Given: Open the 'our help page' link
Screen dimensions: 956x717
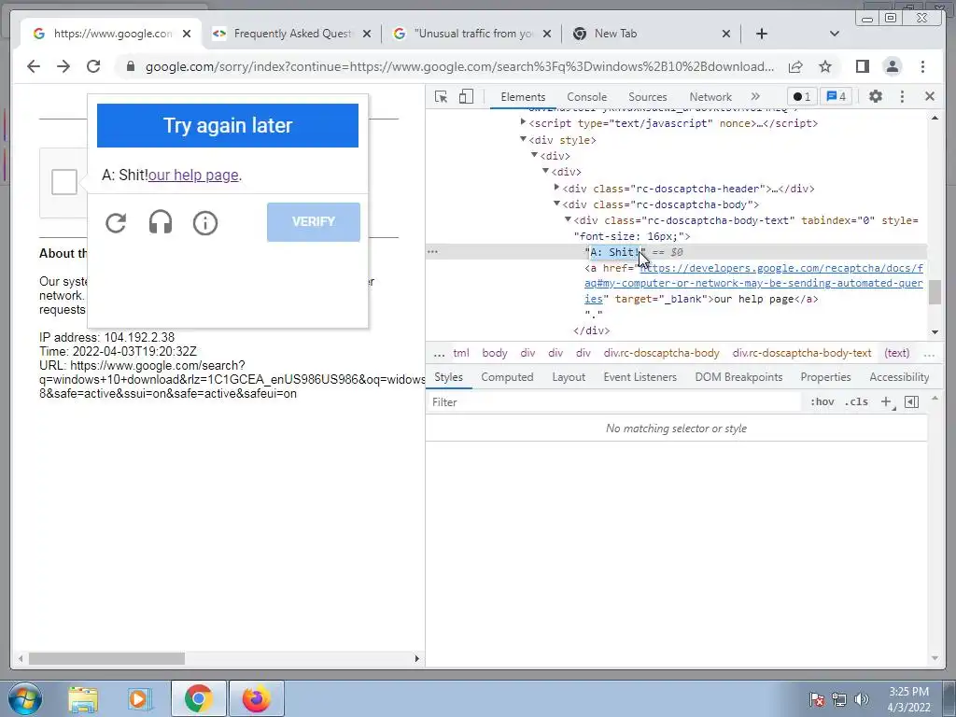Looking at the screenshot, I should 193,176.
